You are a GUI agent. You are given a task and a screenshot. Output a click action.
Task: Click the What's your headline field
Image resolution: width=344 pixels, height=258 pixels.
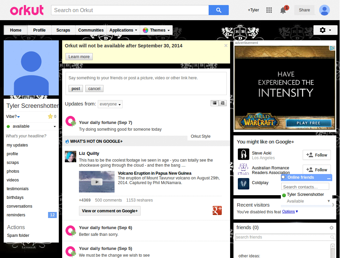(26, 136)
